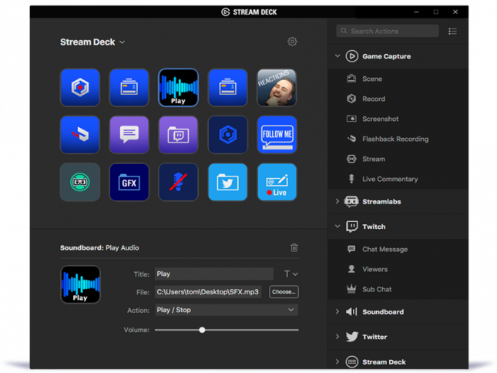Select the Play soundboard key

[179, 87]
